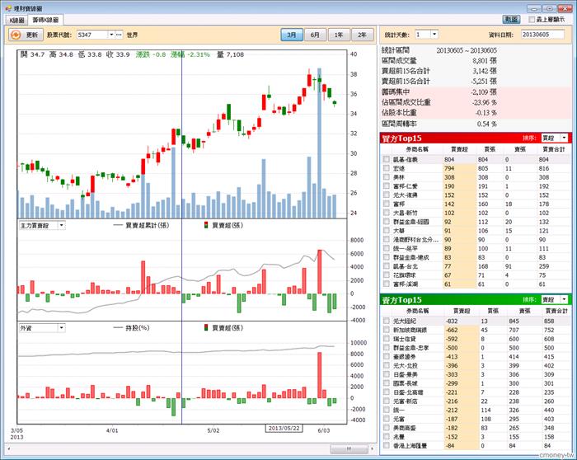Screen dimensions: 577x460
Task: Enable the 最上層顯示 always-on-top checkbox
Action: click(x=532, y=20)
